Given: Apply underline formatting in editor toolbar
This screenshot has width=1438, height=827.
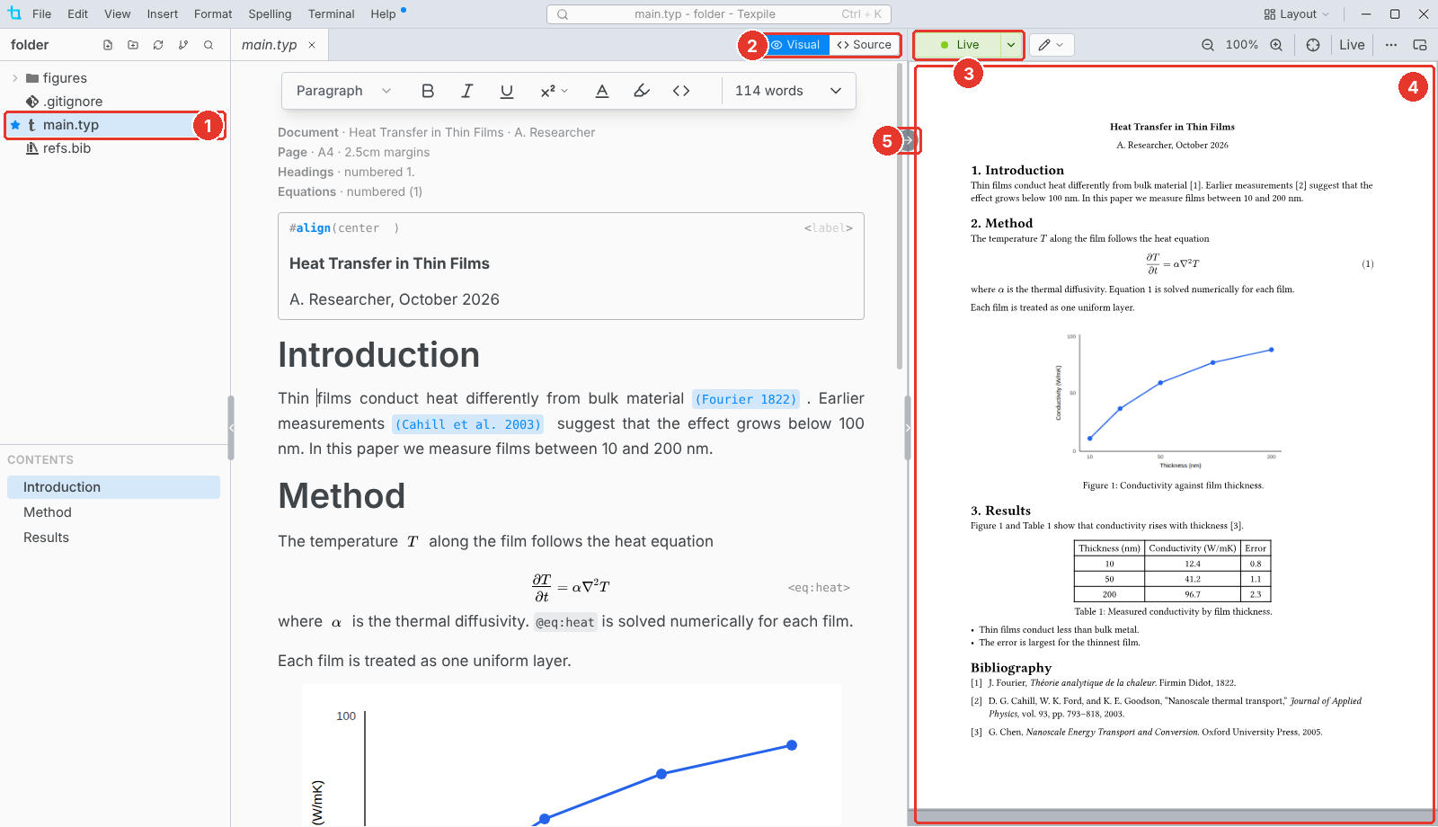Looking at the screenshot, I should pyautogui.click(x=507, y=91).
